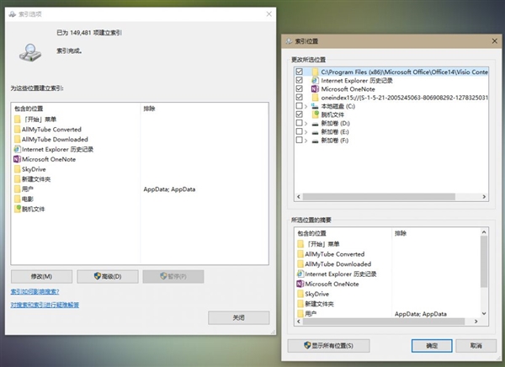Image resolution: width=505 pixels, height=367 pixels.
Task: Click Internet Explorer 历史记录 icon in 索引选项 list
Action: click(x=18, y=149)
